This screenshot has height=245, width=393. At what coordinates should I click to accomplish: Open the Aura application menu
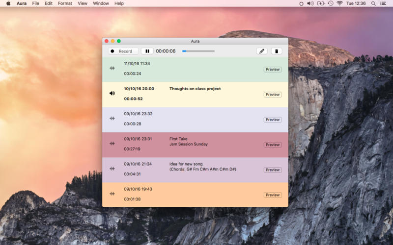point(22,3)
